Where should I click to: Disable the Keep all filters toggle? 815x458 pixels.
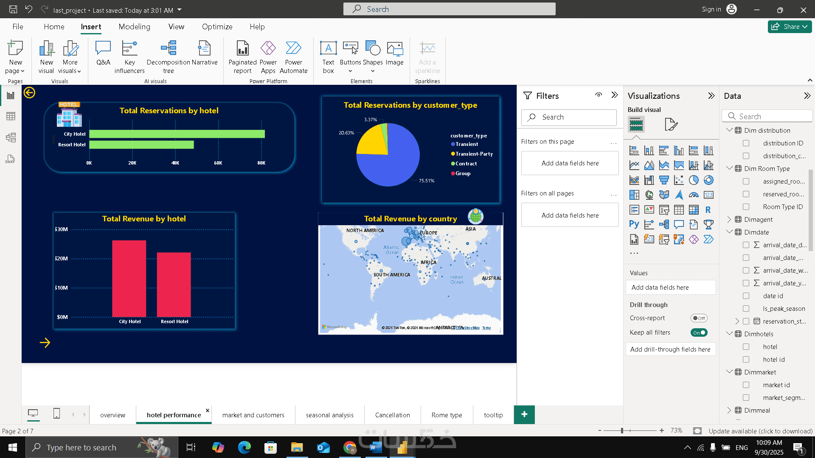(x=699, y=332)
